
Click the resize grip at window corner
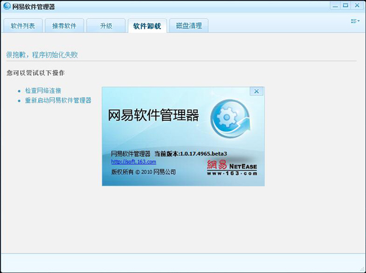point(362,269)
